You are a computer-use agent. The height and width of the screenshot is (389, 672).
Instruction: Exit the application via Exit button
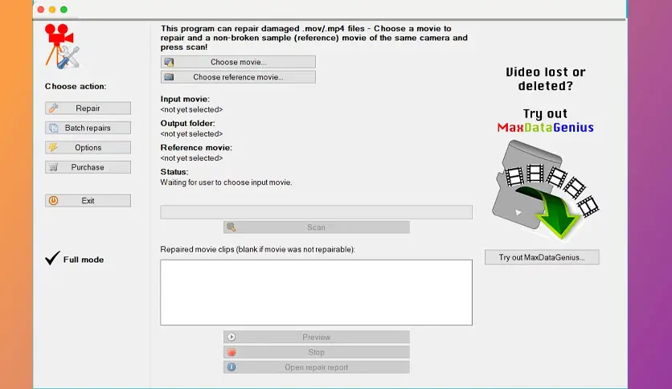coord(88,200)
